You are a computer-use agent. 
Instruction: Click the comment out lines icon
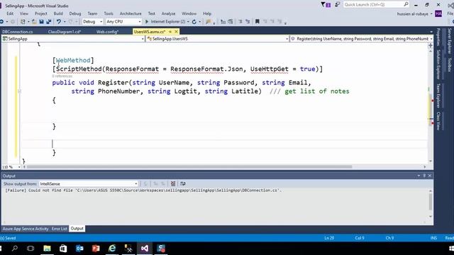pos(240,22)
